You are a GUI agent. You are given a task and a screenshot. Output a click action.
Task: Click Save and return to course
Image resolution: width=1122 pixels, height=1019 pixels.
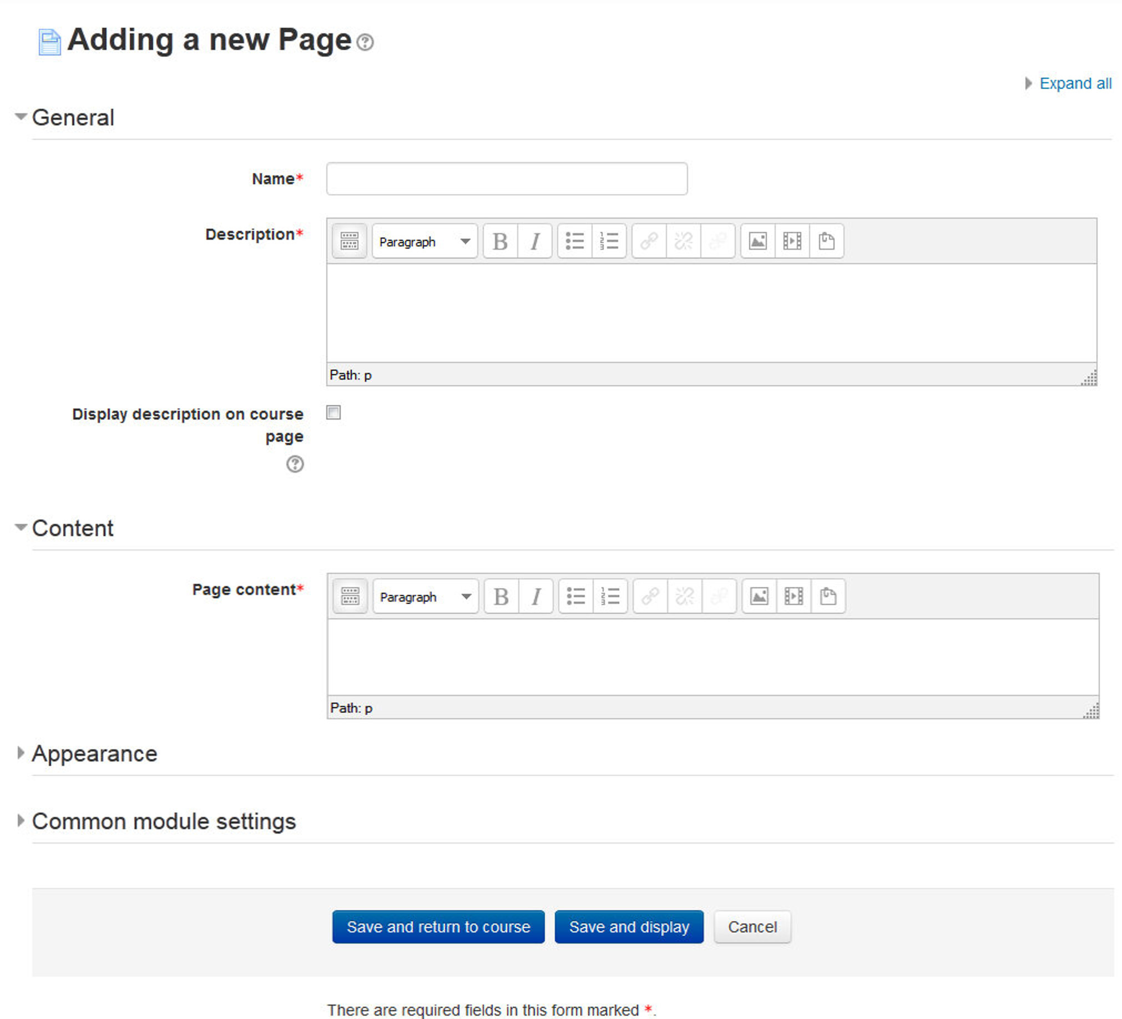tap(438, 927)
